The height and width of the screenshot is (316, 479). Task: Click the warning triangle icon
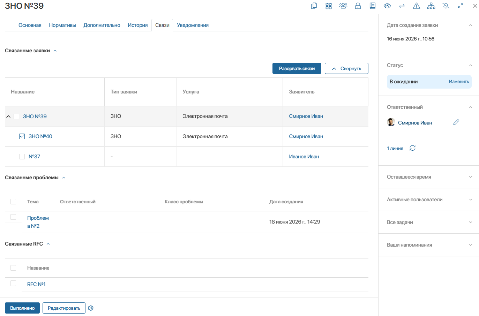click(x=417, y=6)
